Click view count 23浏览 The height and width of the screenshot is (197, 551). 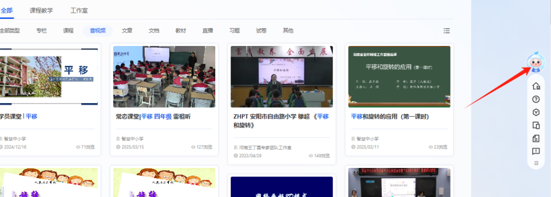tap(441, 147)
